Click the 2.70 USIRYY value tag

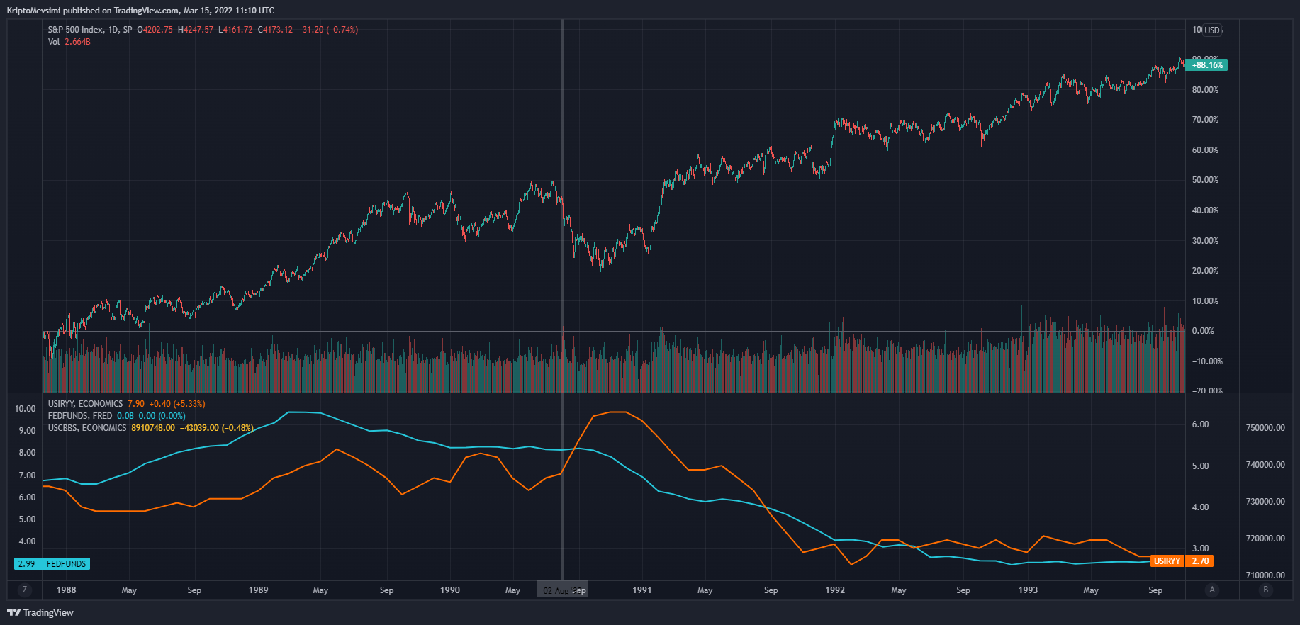pyautogui.click(x=1200, y=561)
